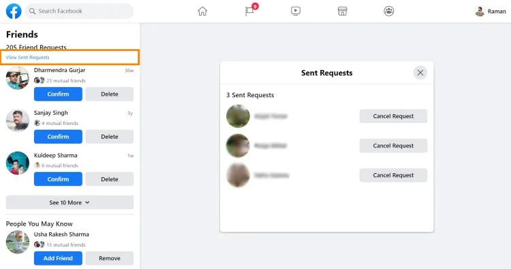Close the Sent Requests dialog

click(x=420, y=73)
